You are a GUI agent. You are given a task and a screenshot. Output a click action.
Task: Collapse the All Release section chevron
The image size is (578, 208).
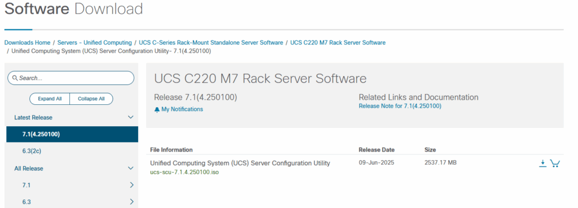[130, 168]
